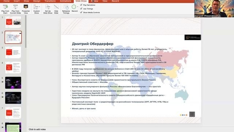The image size is (234, 132).
Task: Select slide 7 thumbnail
Action: (13, 113)
